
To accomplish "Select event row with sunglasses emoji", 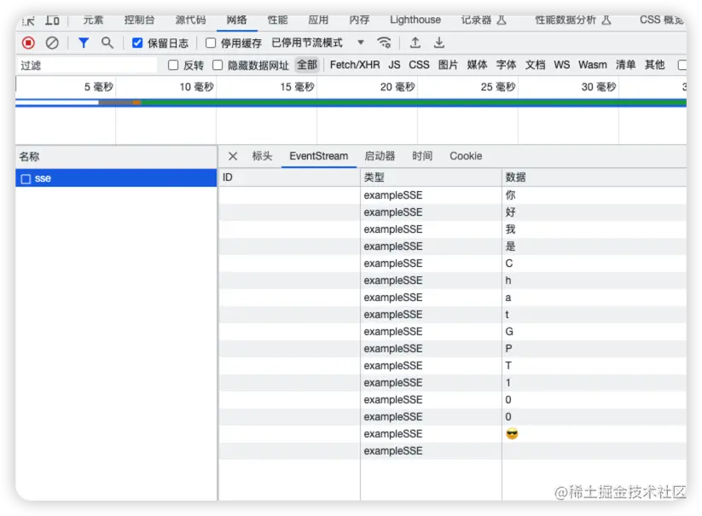I will click(453, 433).
